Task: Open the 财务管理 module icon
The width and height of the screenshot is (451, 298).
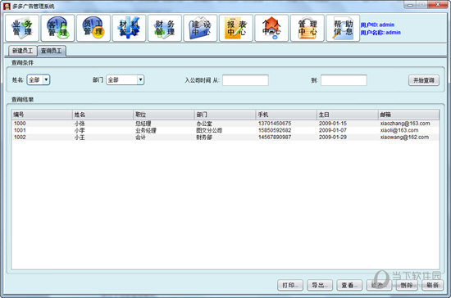Action: pos(165,28)
